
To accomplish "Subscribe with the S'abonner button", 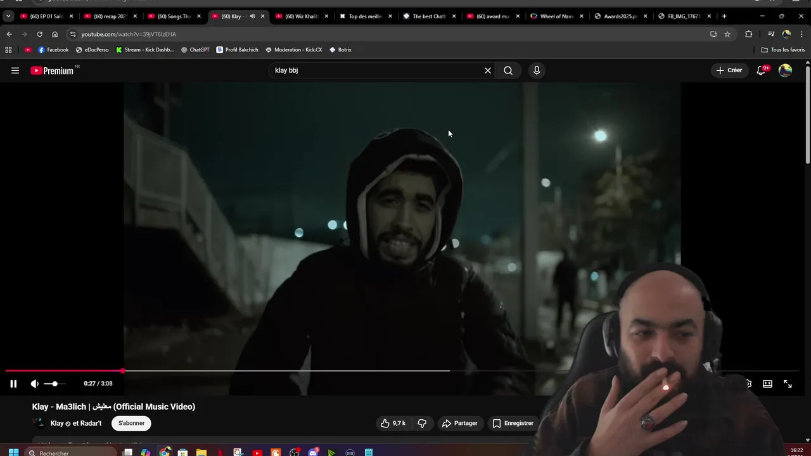I will click(131, 423).
